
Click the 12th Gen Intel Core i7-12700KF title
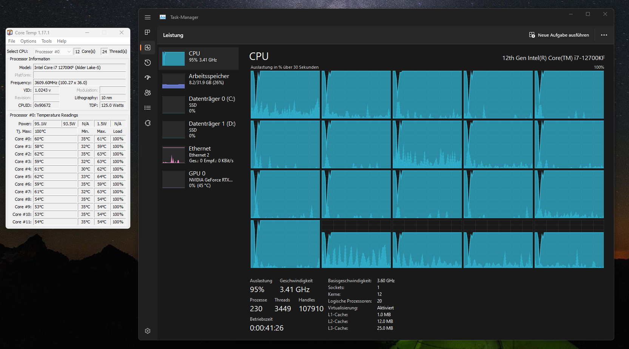(x=553, y=58)
